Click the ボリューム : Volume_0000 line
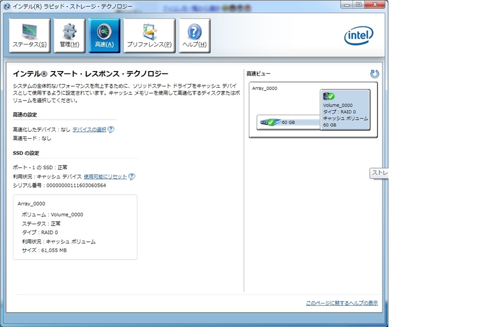This screenshot has height=327, width=502. (x=52, y=215)
